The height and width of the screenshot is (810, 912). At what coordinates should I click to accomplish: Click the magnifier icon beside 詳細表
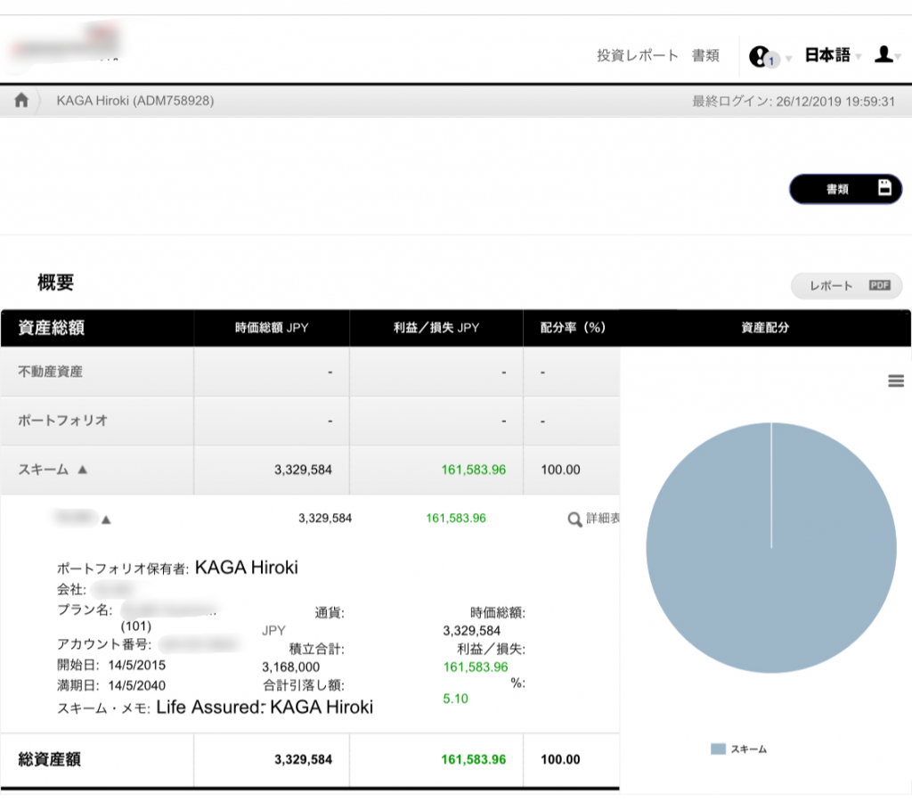coord(575,519)
